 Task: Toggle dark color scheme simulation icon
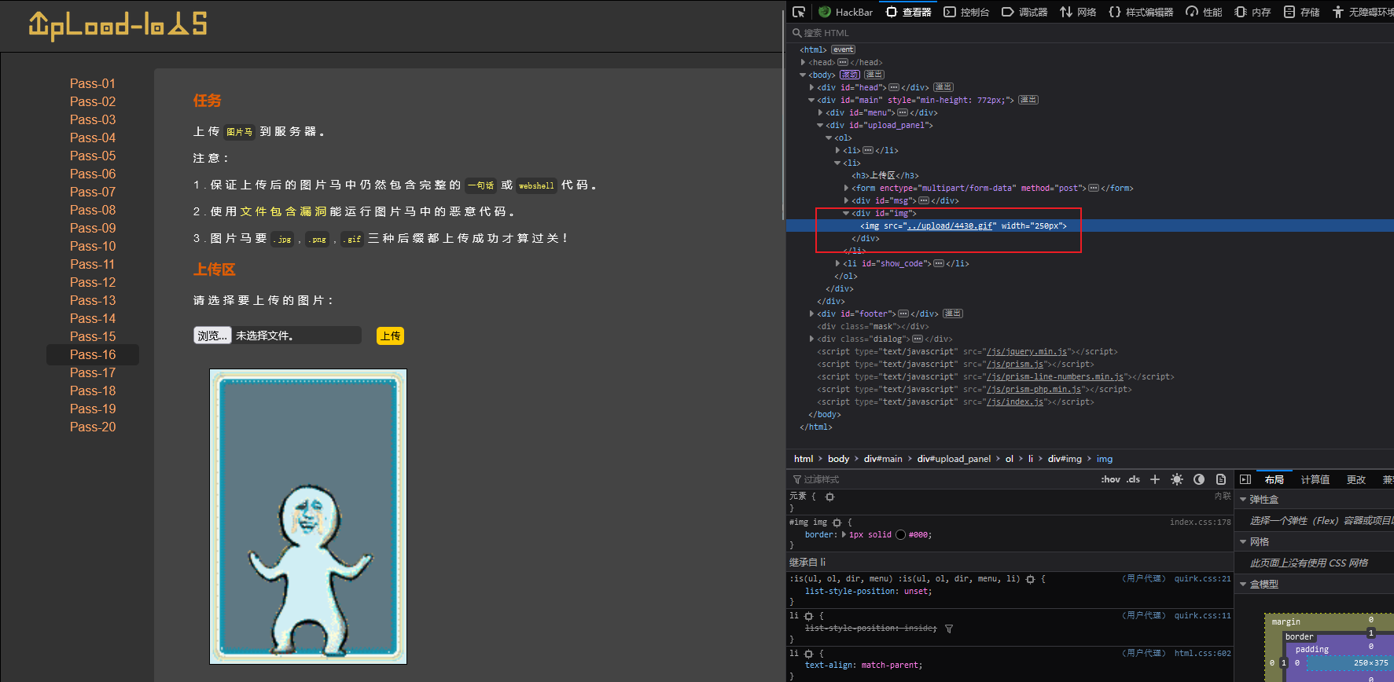coord(1199,479)
